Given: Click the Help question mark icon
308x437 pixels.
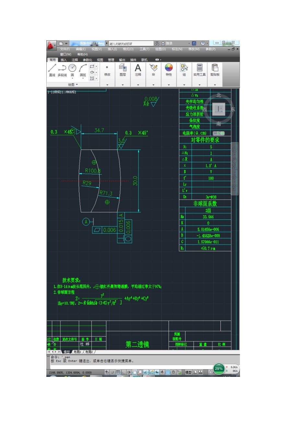Looking at the screenshot, I should tap(203, 43).
